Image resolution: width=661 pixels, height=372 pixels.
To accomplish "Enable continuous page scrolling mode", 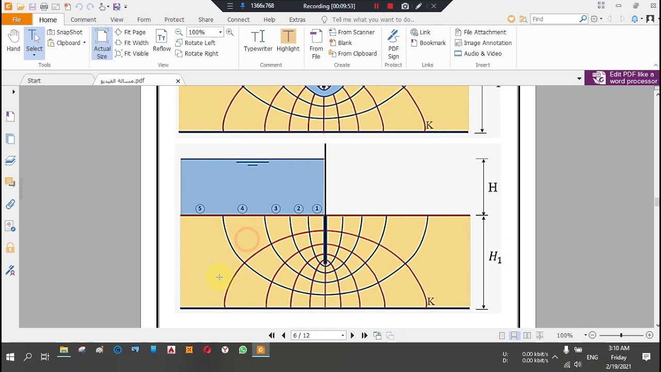I will pyautogui.click(x=514, y=335).
